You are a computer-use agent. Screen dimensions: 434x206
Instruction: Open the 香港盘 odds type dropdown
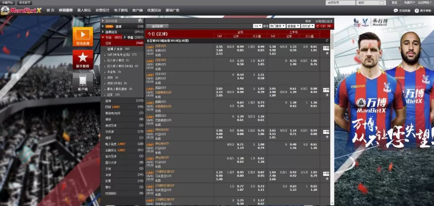(x=293, y=26)
